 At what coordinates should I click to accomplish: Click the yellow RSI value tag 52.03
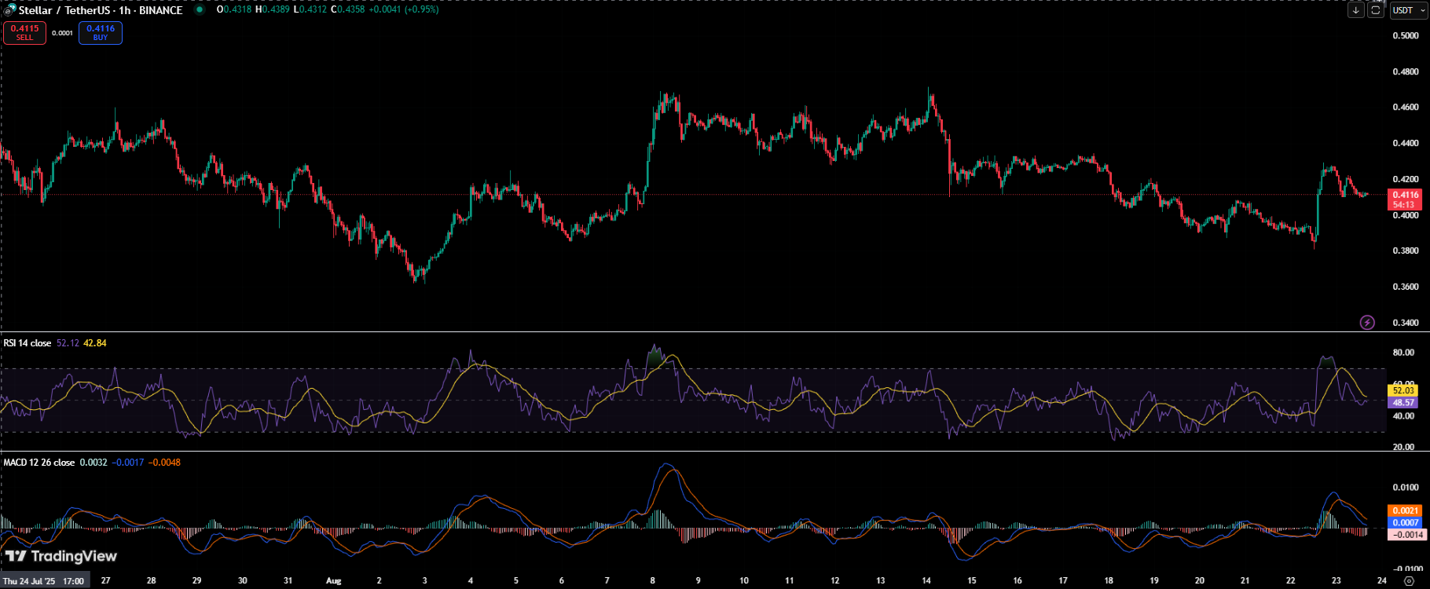(x=1404, y=390)
